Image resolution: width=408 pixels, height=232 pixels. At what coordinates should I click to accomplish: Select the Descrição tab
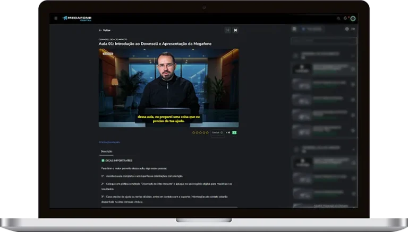pyautogui.click(x=106, y=151)
